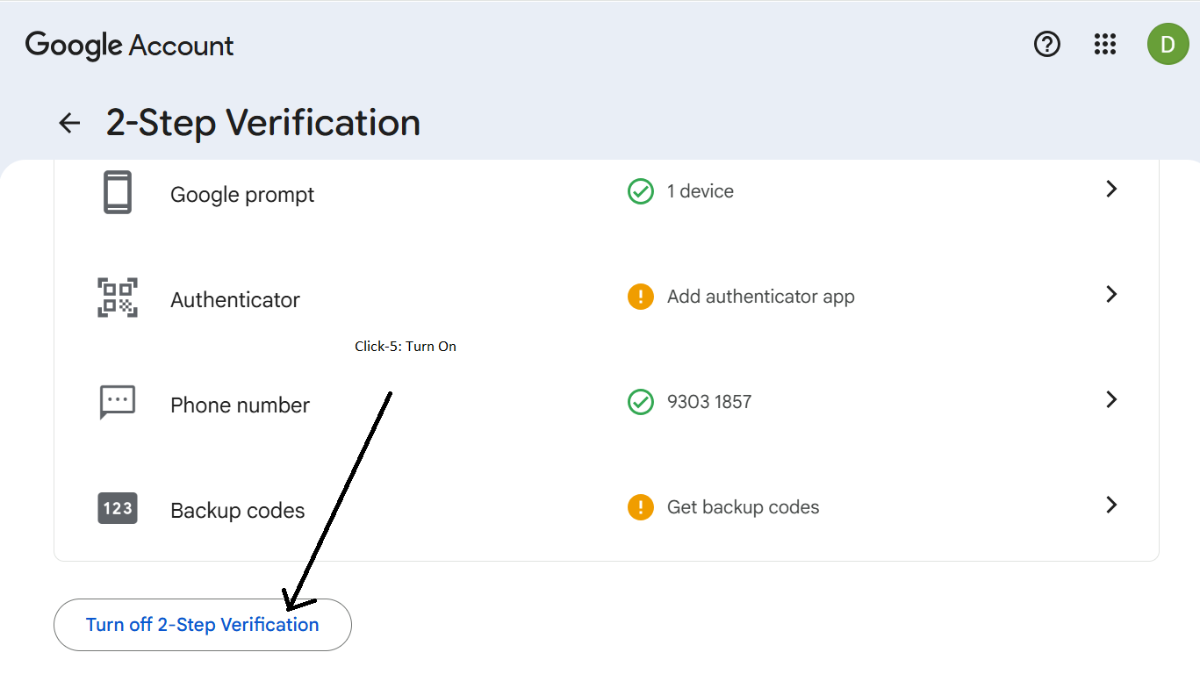Click orange warning icon beside Add authenticator app
The image size is (1200, 674).
(641, 297)
